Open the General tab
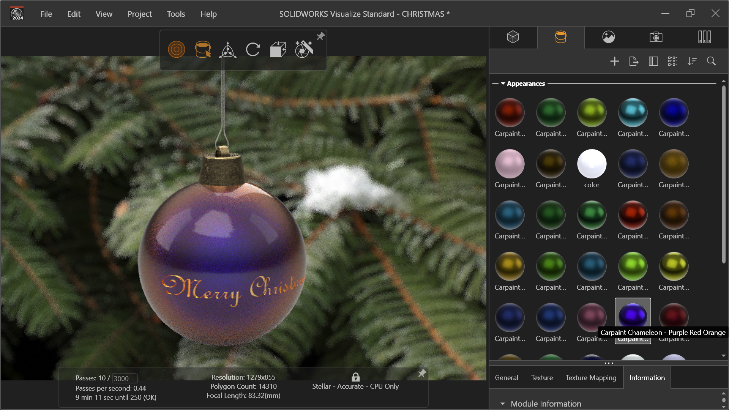 [506, 378]
